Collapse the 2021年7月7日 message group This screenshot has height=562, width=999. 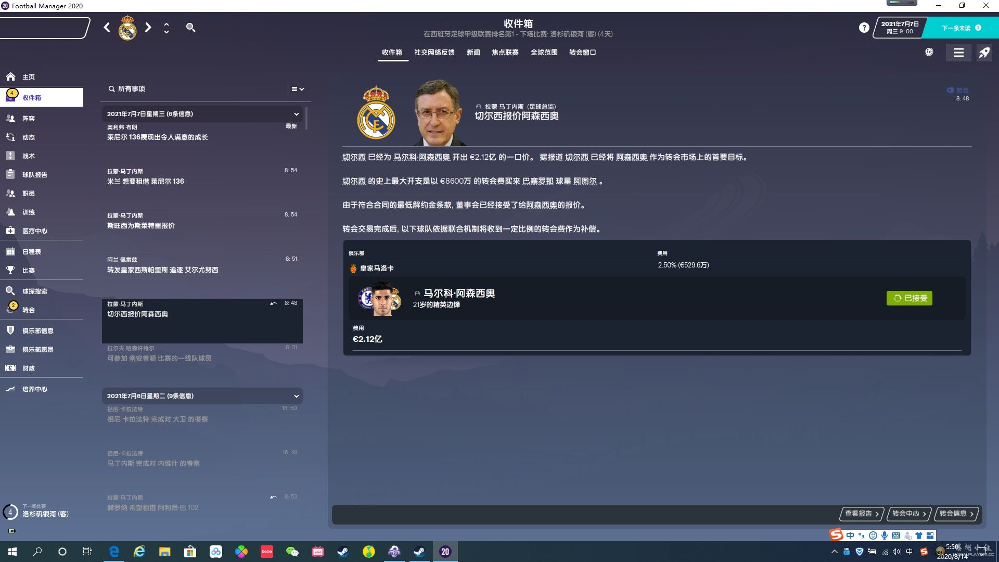(x=296, y=114)
